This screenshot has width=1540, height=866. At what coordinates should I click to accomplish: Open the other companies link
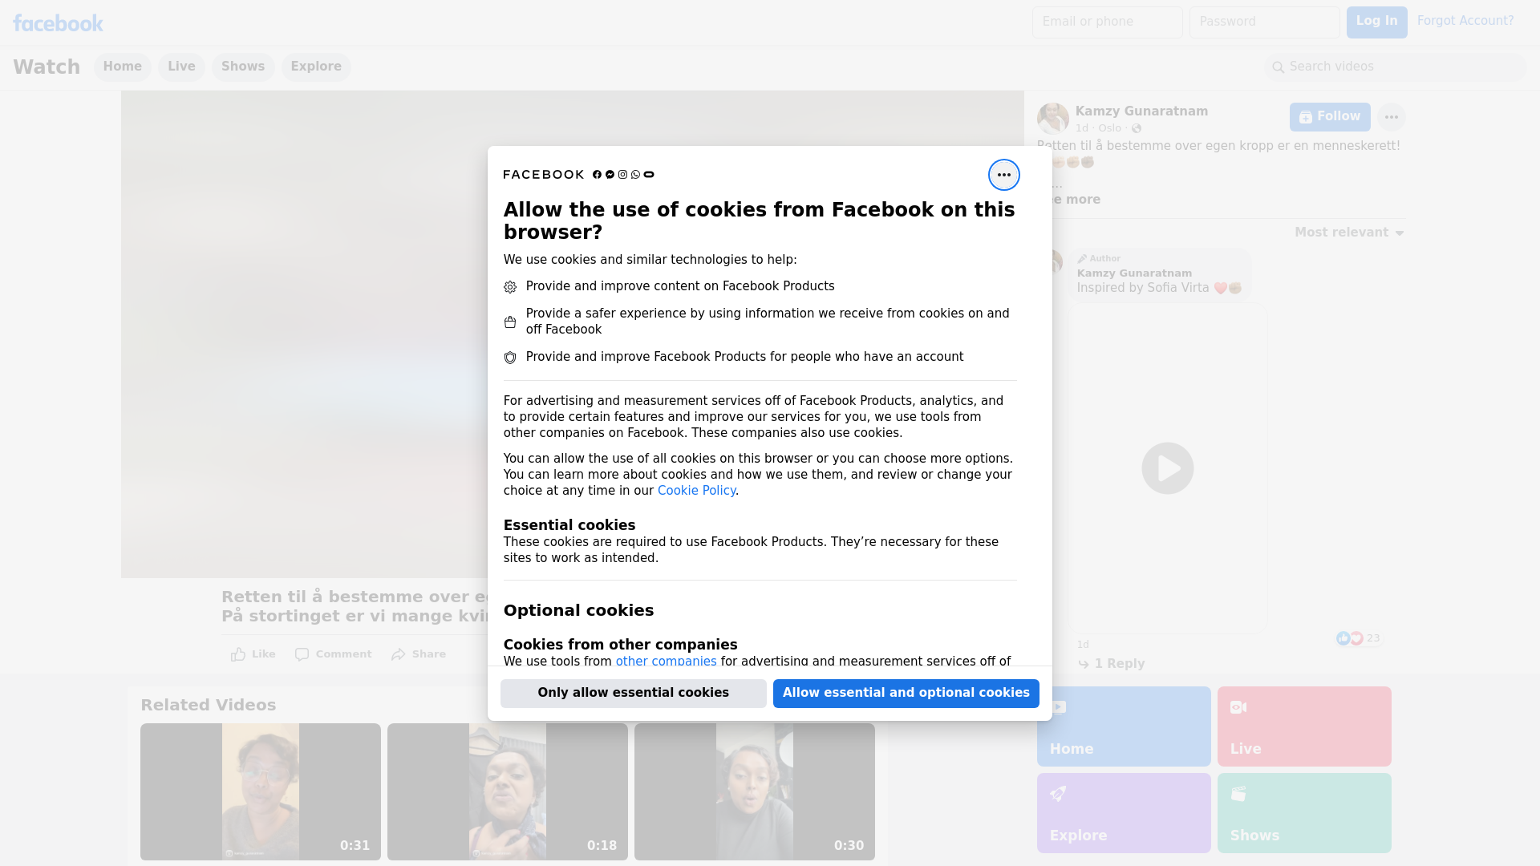pos(666,662)
